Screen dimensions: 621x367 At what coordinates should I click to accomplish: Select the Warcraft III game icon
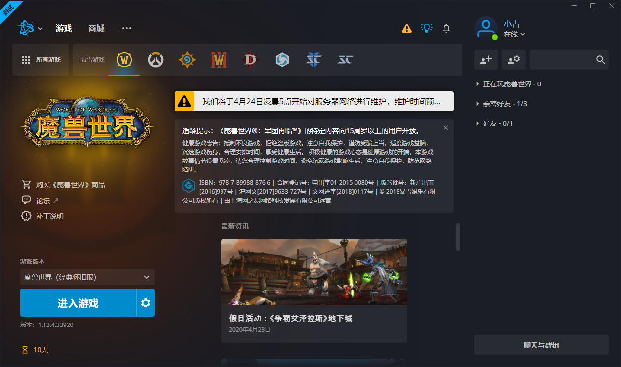(x=219, y=60)
